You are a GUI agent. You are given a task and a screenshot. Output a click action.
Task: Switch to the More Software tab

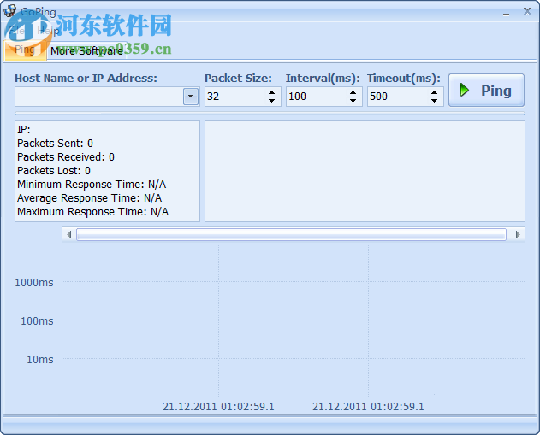click(x=86, y=51)
